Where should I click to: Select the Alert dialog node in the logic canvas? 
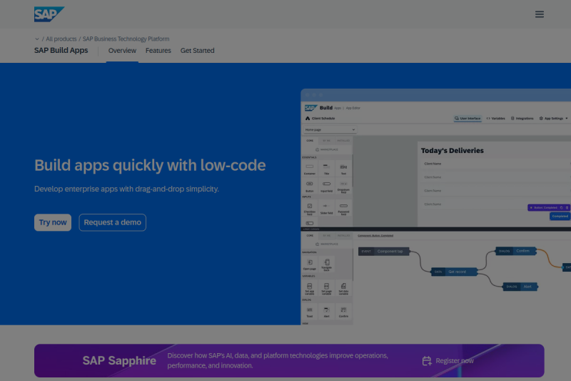pyautogui.click(x=520, y=287)
